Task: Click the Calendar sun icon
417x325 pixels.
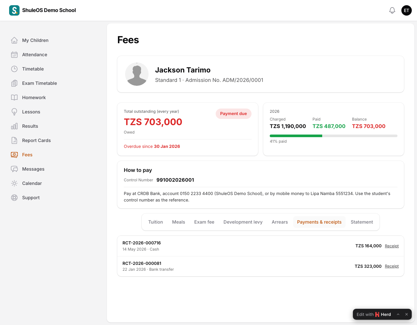Action: pos(14,183)
